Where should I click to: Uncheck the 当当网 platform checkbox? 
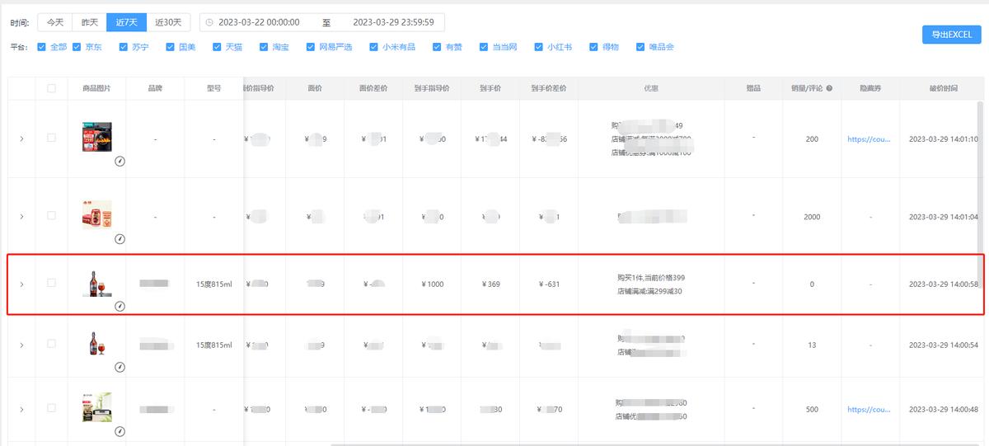pyautogui.click(x=484, y=47)
